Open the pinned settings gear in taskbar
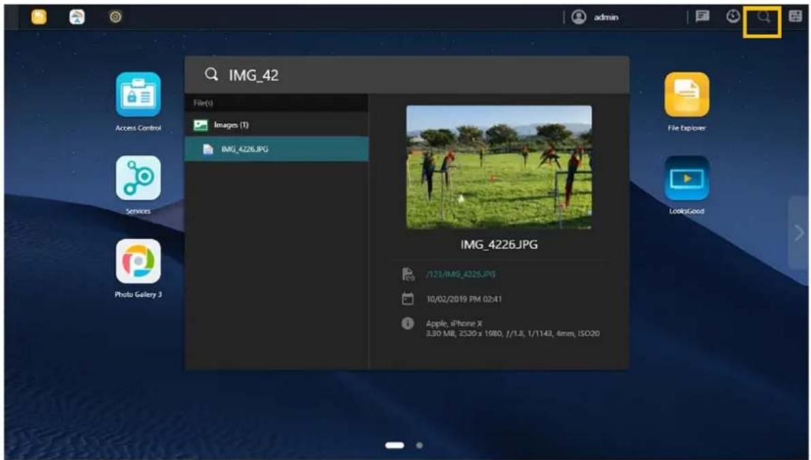This screenshot has height=460, width=811. [116, 18]
